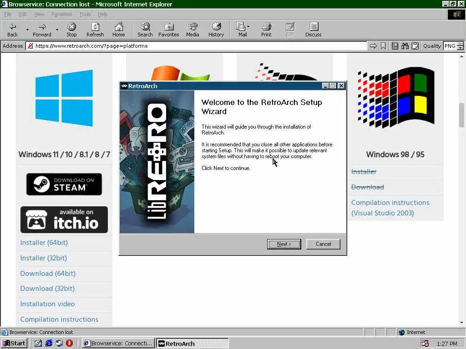Click the address bar URL field
The width and height of the screenshot is (466, 349).
196,46
